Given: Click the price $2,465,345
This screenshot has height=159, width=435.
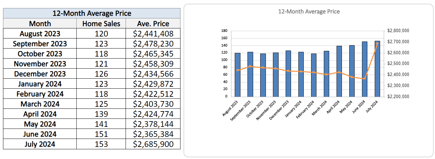Looking at the screenshot, I should pyautogui.click(x=153, y=54).
